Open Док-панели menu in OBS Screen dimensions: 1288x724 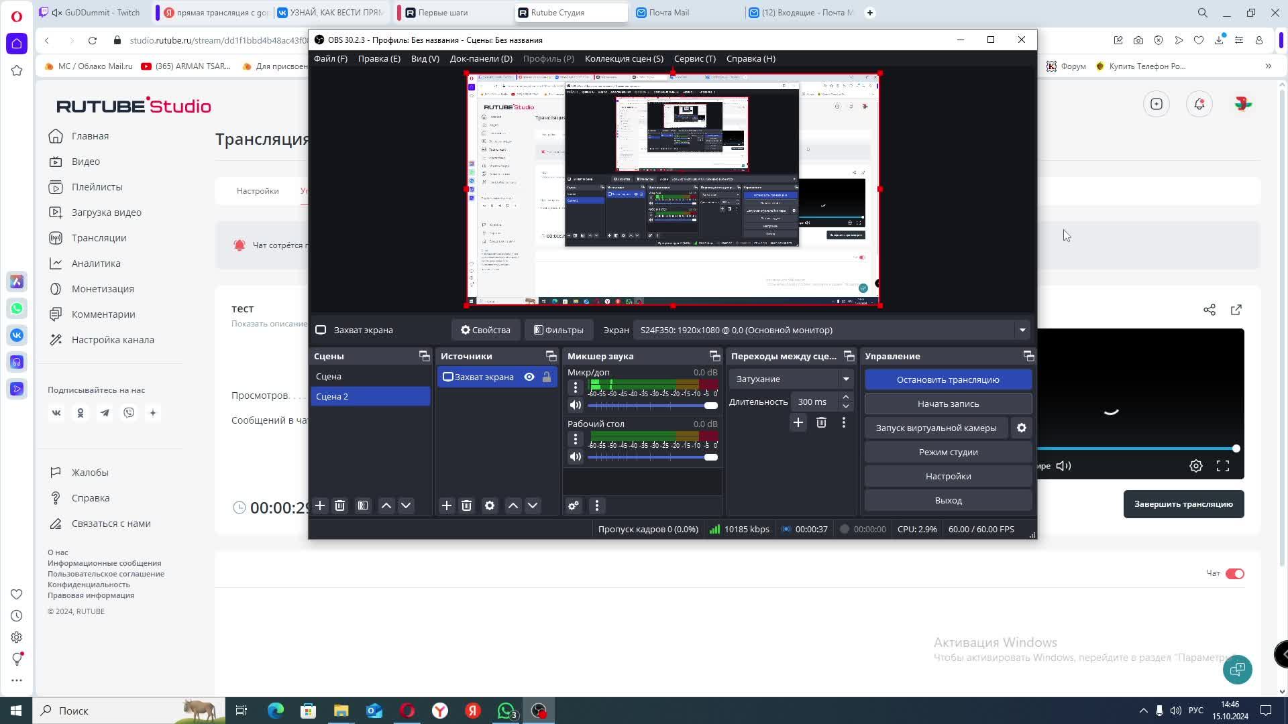481,58
